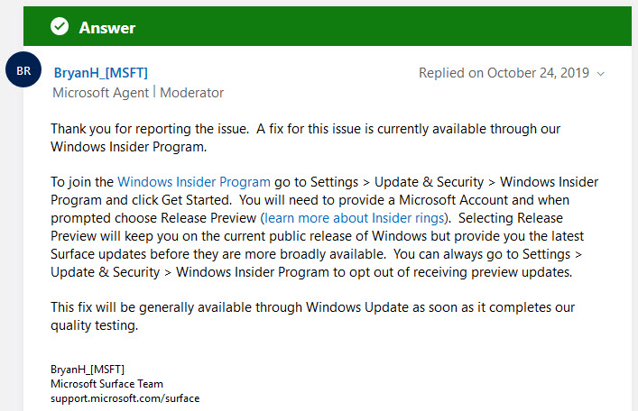Click the checkmark icon in Answer banner
Screen dimensions: 638x411
60,28
